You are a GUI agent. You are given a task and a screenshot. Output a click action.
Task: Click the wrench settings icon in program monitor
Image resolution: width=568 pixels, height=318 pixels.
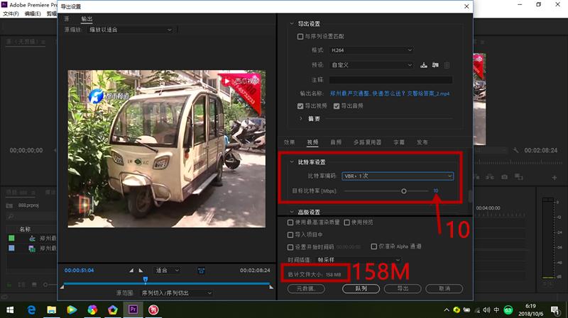516,150
